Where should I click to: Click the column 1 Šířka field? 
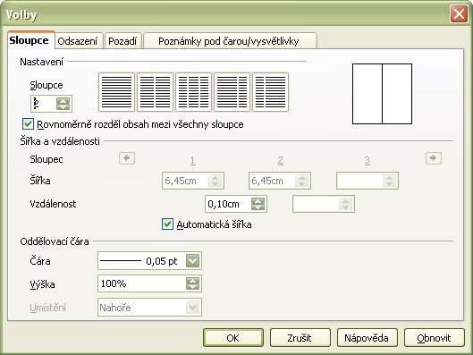point(193,181)
